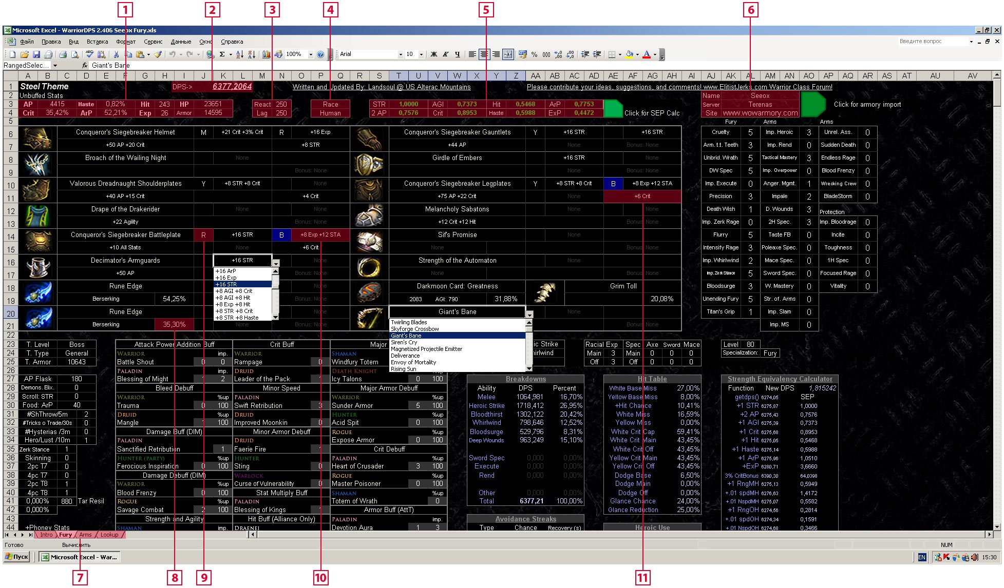The height and width of the screenshot is (588, 1004).
Task: Open the Arial font name dropdown
Action: tap(401, 54)
